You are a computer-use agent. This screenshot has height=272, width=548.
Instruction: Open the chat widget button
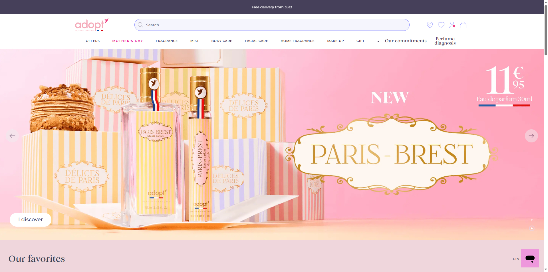click(530, 258)
